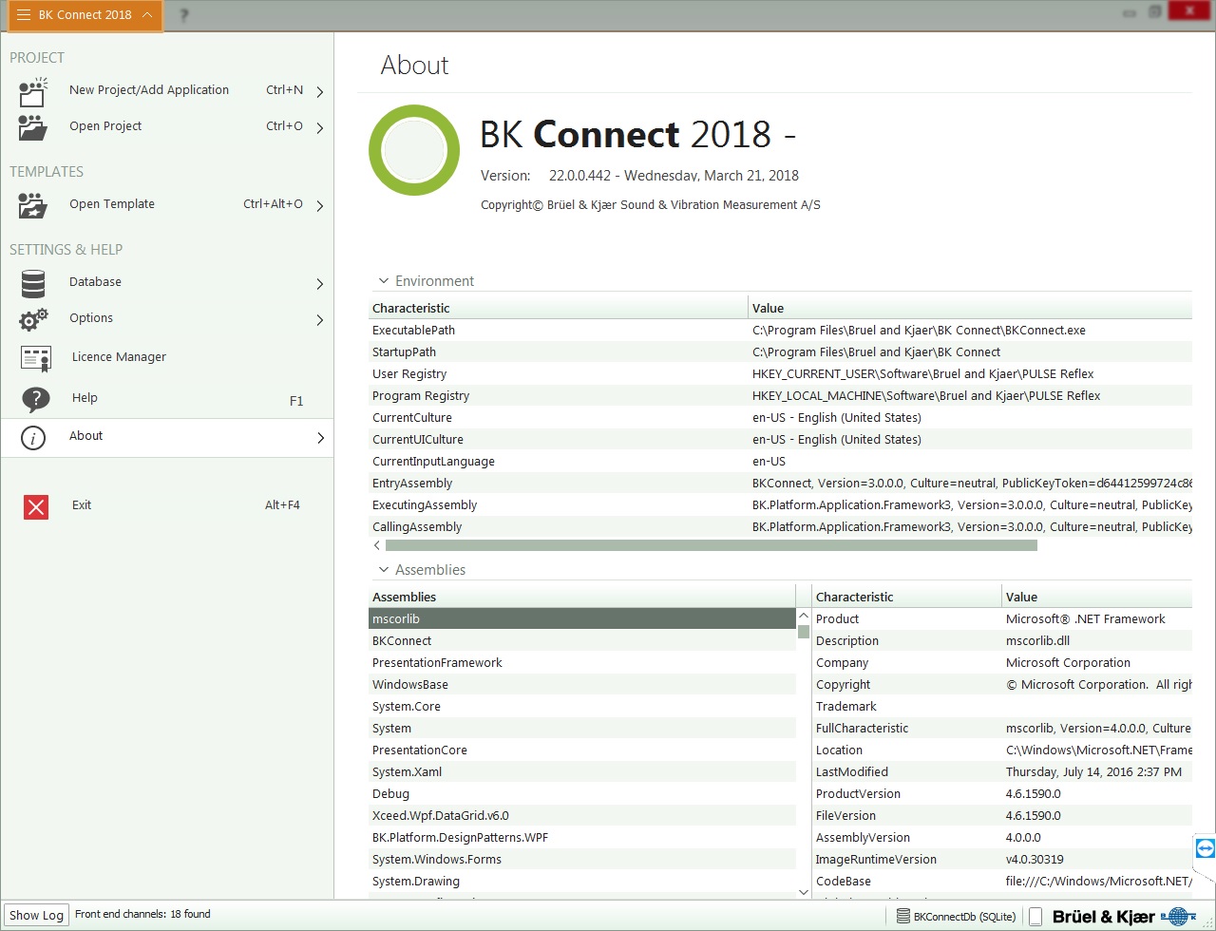Click the Open Template folder icon
The height and width of the screenshot is (931, 1216).
pos(33,205)
